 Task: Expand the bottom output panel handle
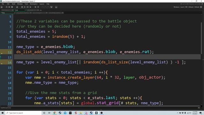tap(101, 110)
